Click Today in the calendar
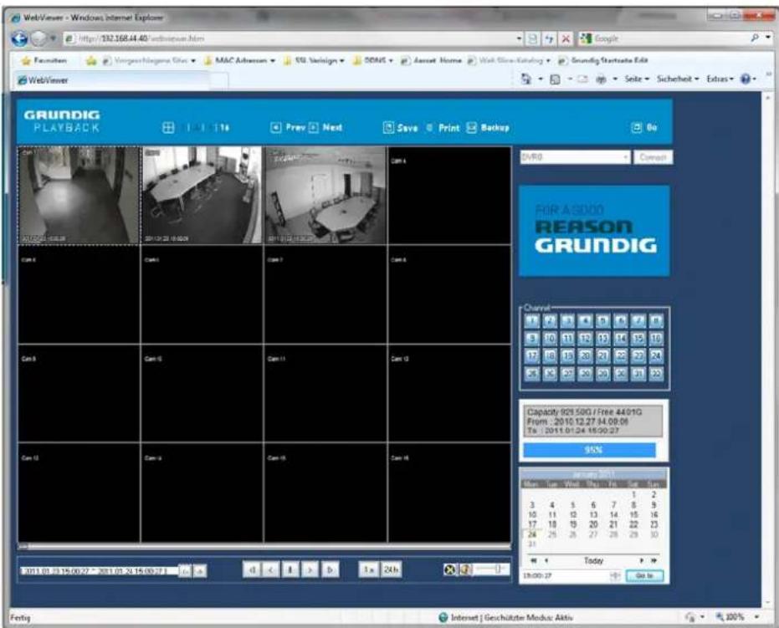 593,560
